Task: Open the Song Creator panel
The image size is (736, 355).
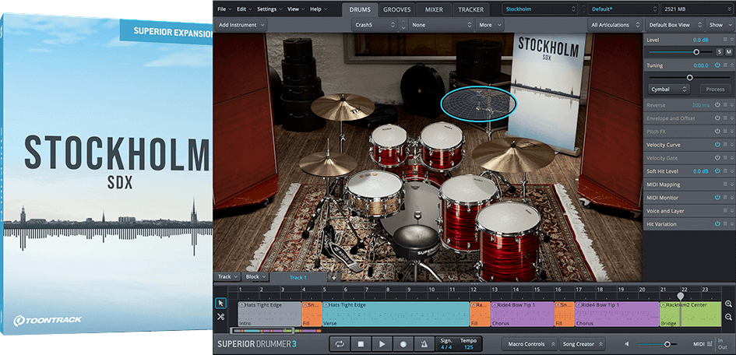Action: click(581, 344)
